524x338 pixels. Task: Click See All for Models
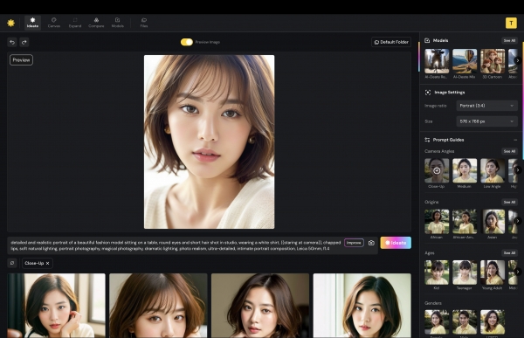(509, 40)
